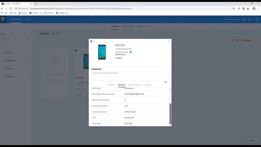Open the Apps top menu
This screenshot has height=147, width=261.
[27, 20]
